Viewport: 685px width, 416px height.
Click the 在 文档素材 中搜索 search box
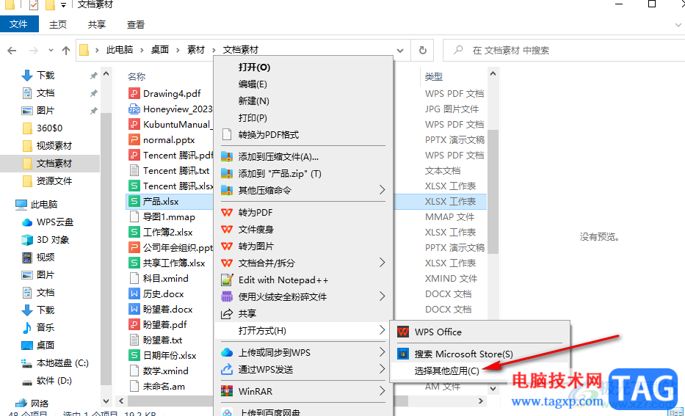pos(564,50)
